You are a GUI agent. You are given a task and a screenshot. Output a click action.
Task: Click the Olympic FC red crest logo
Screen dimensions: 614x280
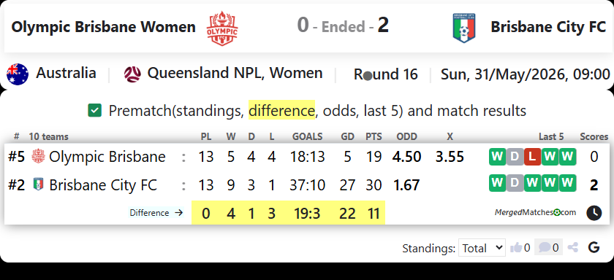pyautogui.click(x=222, y=28)
